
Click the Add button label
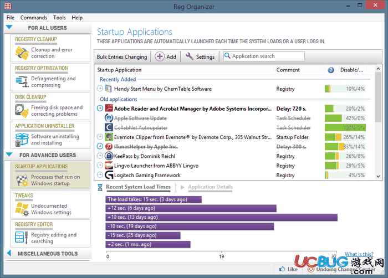point(171,57)
